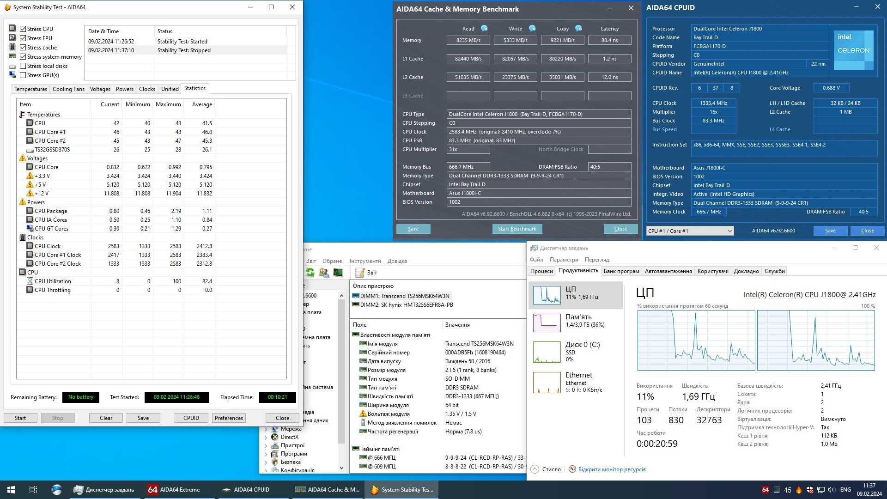
Task: Open the Процеси tab in Task Manager
Action: click(x=541, y=271)
